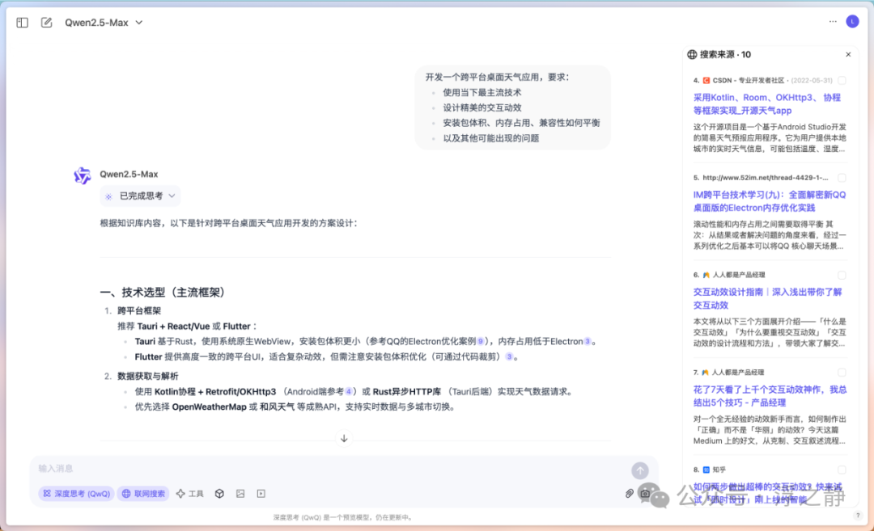This screenshot has width=874, height=531.
Task: Toggle the sidebar panel icon
Action: click(23, 23)
